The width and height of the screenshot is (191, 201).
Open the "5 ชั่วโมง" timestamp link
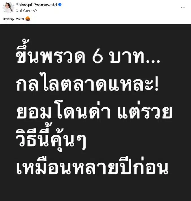click(23, 10)
